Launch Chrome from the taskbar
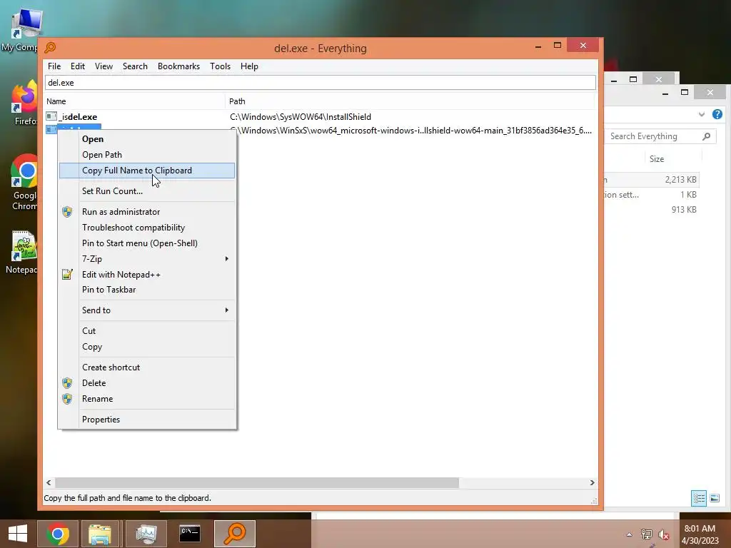The width and height of the screenshot is (731, 548). point(58,534)
